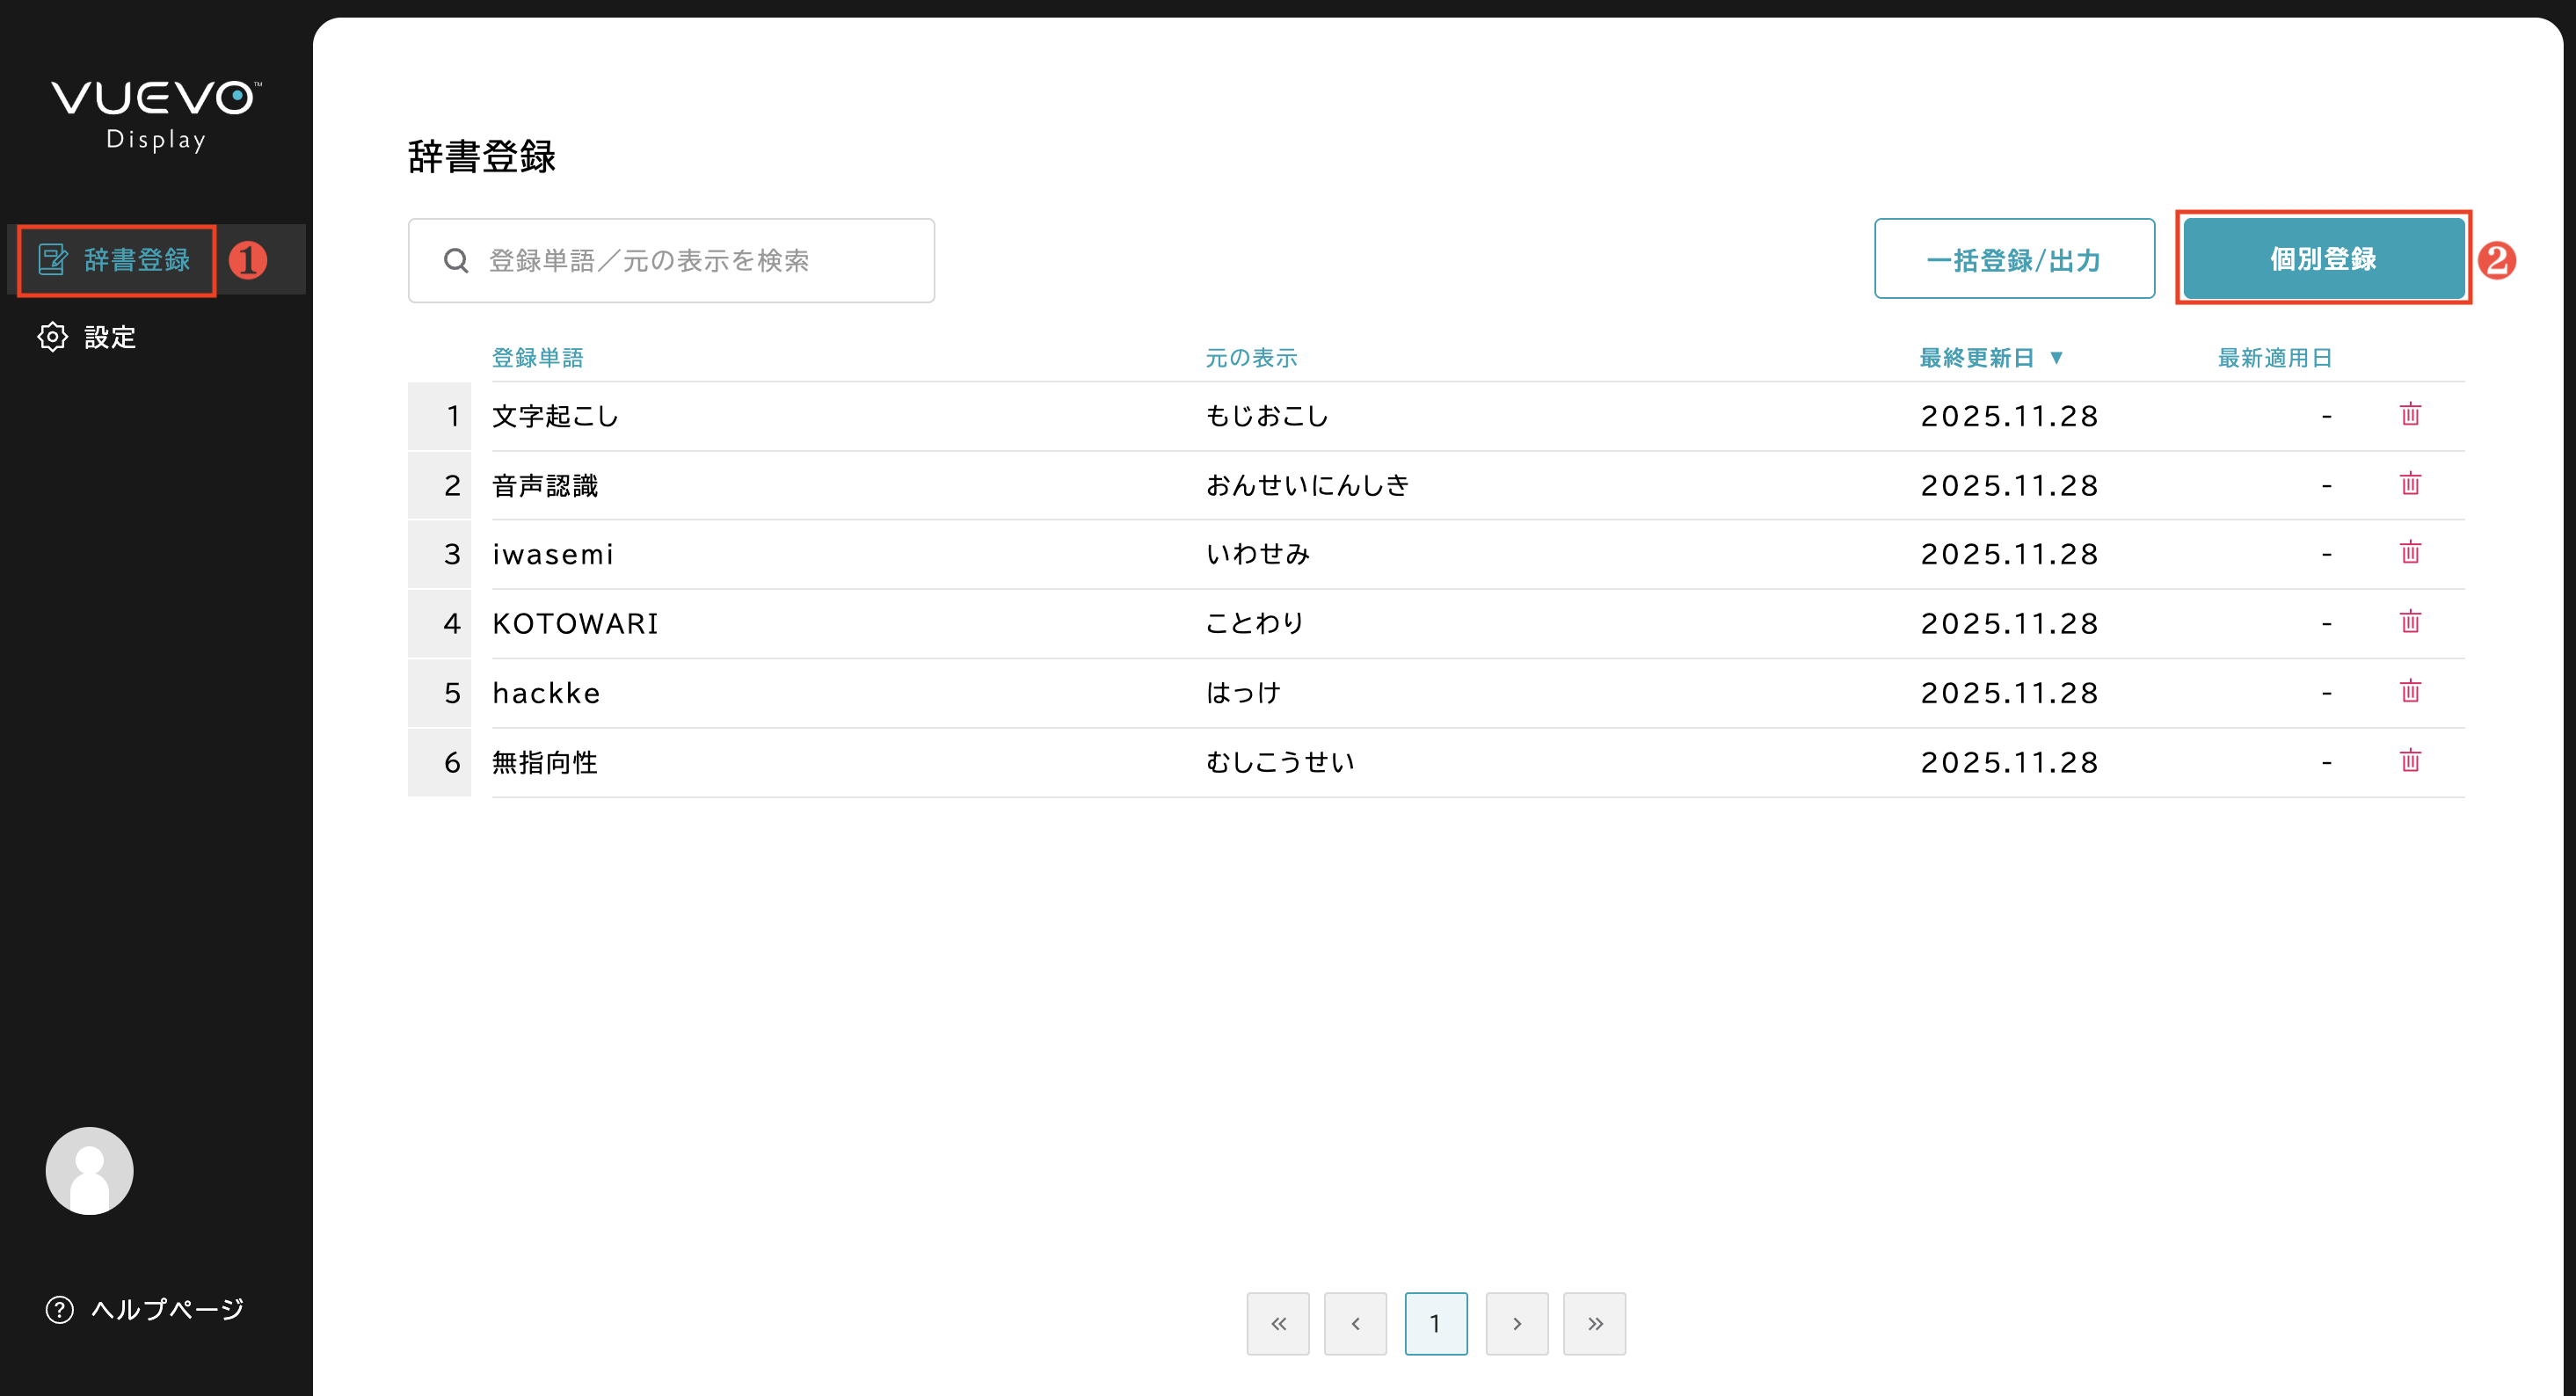Click the 個別登録 button
Image resolution: width=2576 pixels, height=1396 pixels.
click(x=2322, y=259)
